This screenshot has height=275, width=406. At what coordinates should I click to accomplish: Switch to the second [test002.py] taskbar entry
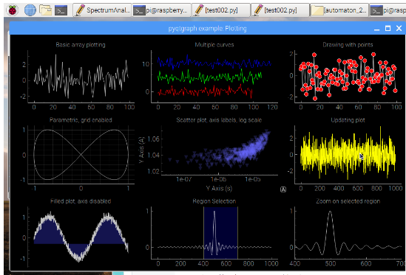[x=280, y=10]
